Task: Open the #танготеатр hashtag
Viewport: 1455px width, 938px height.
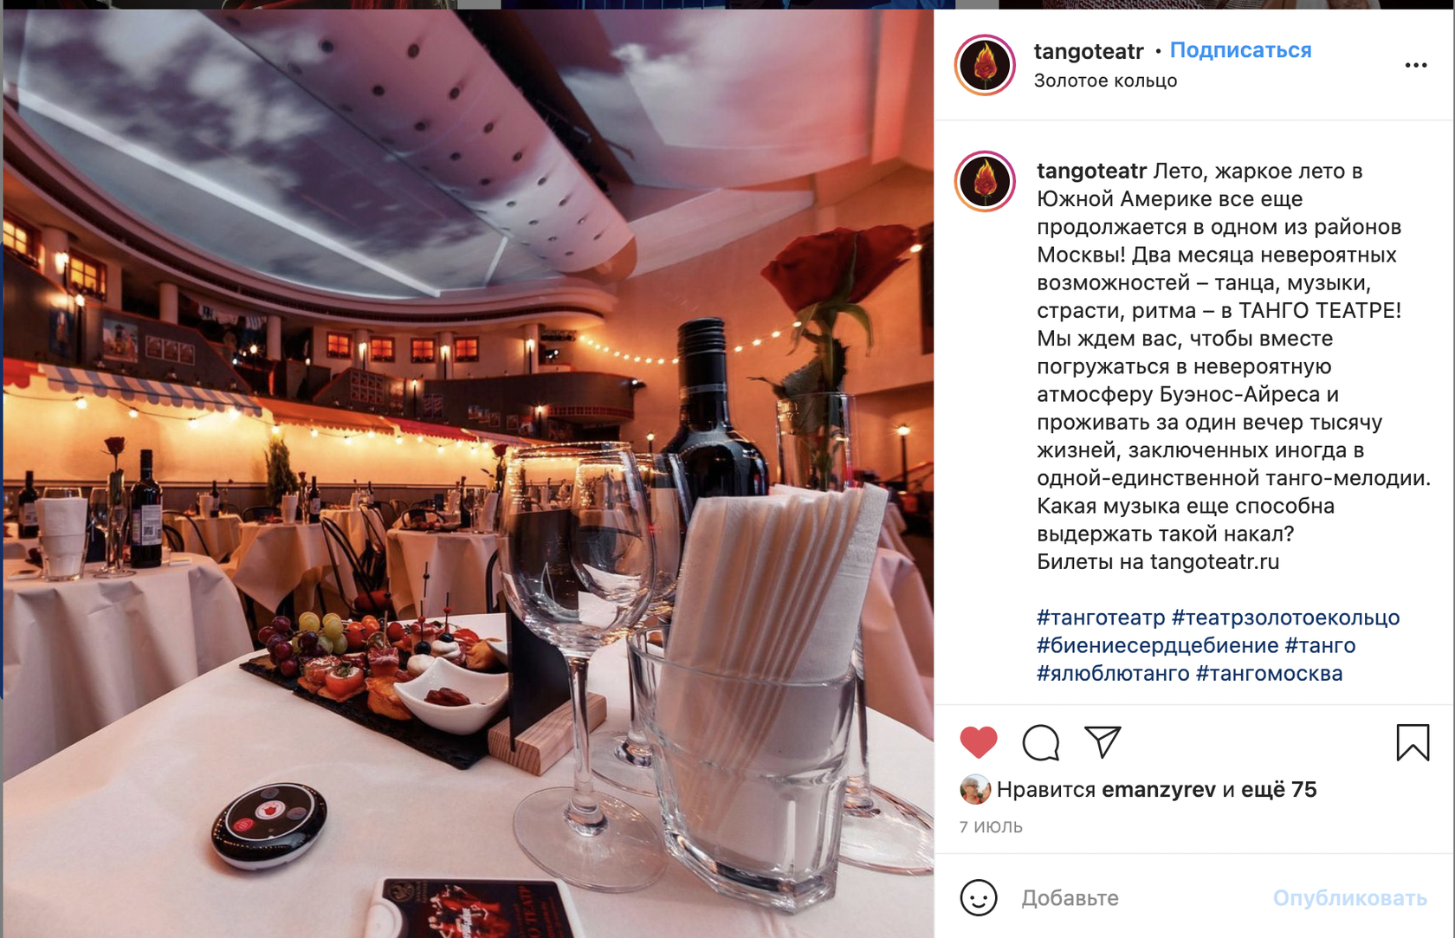Action: [x=1101, y=618]
